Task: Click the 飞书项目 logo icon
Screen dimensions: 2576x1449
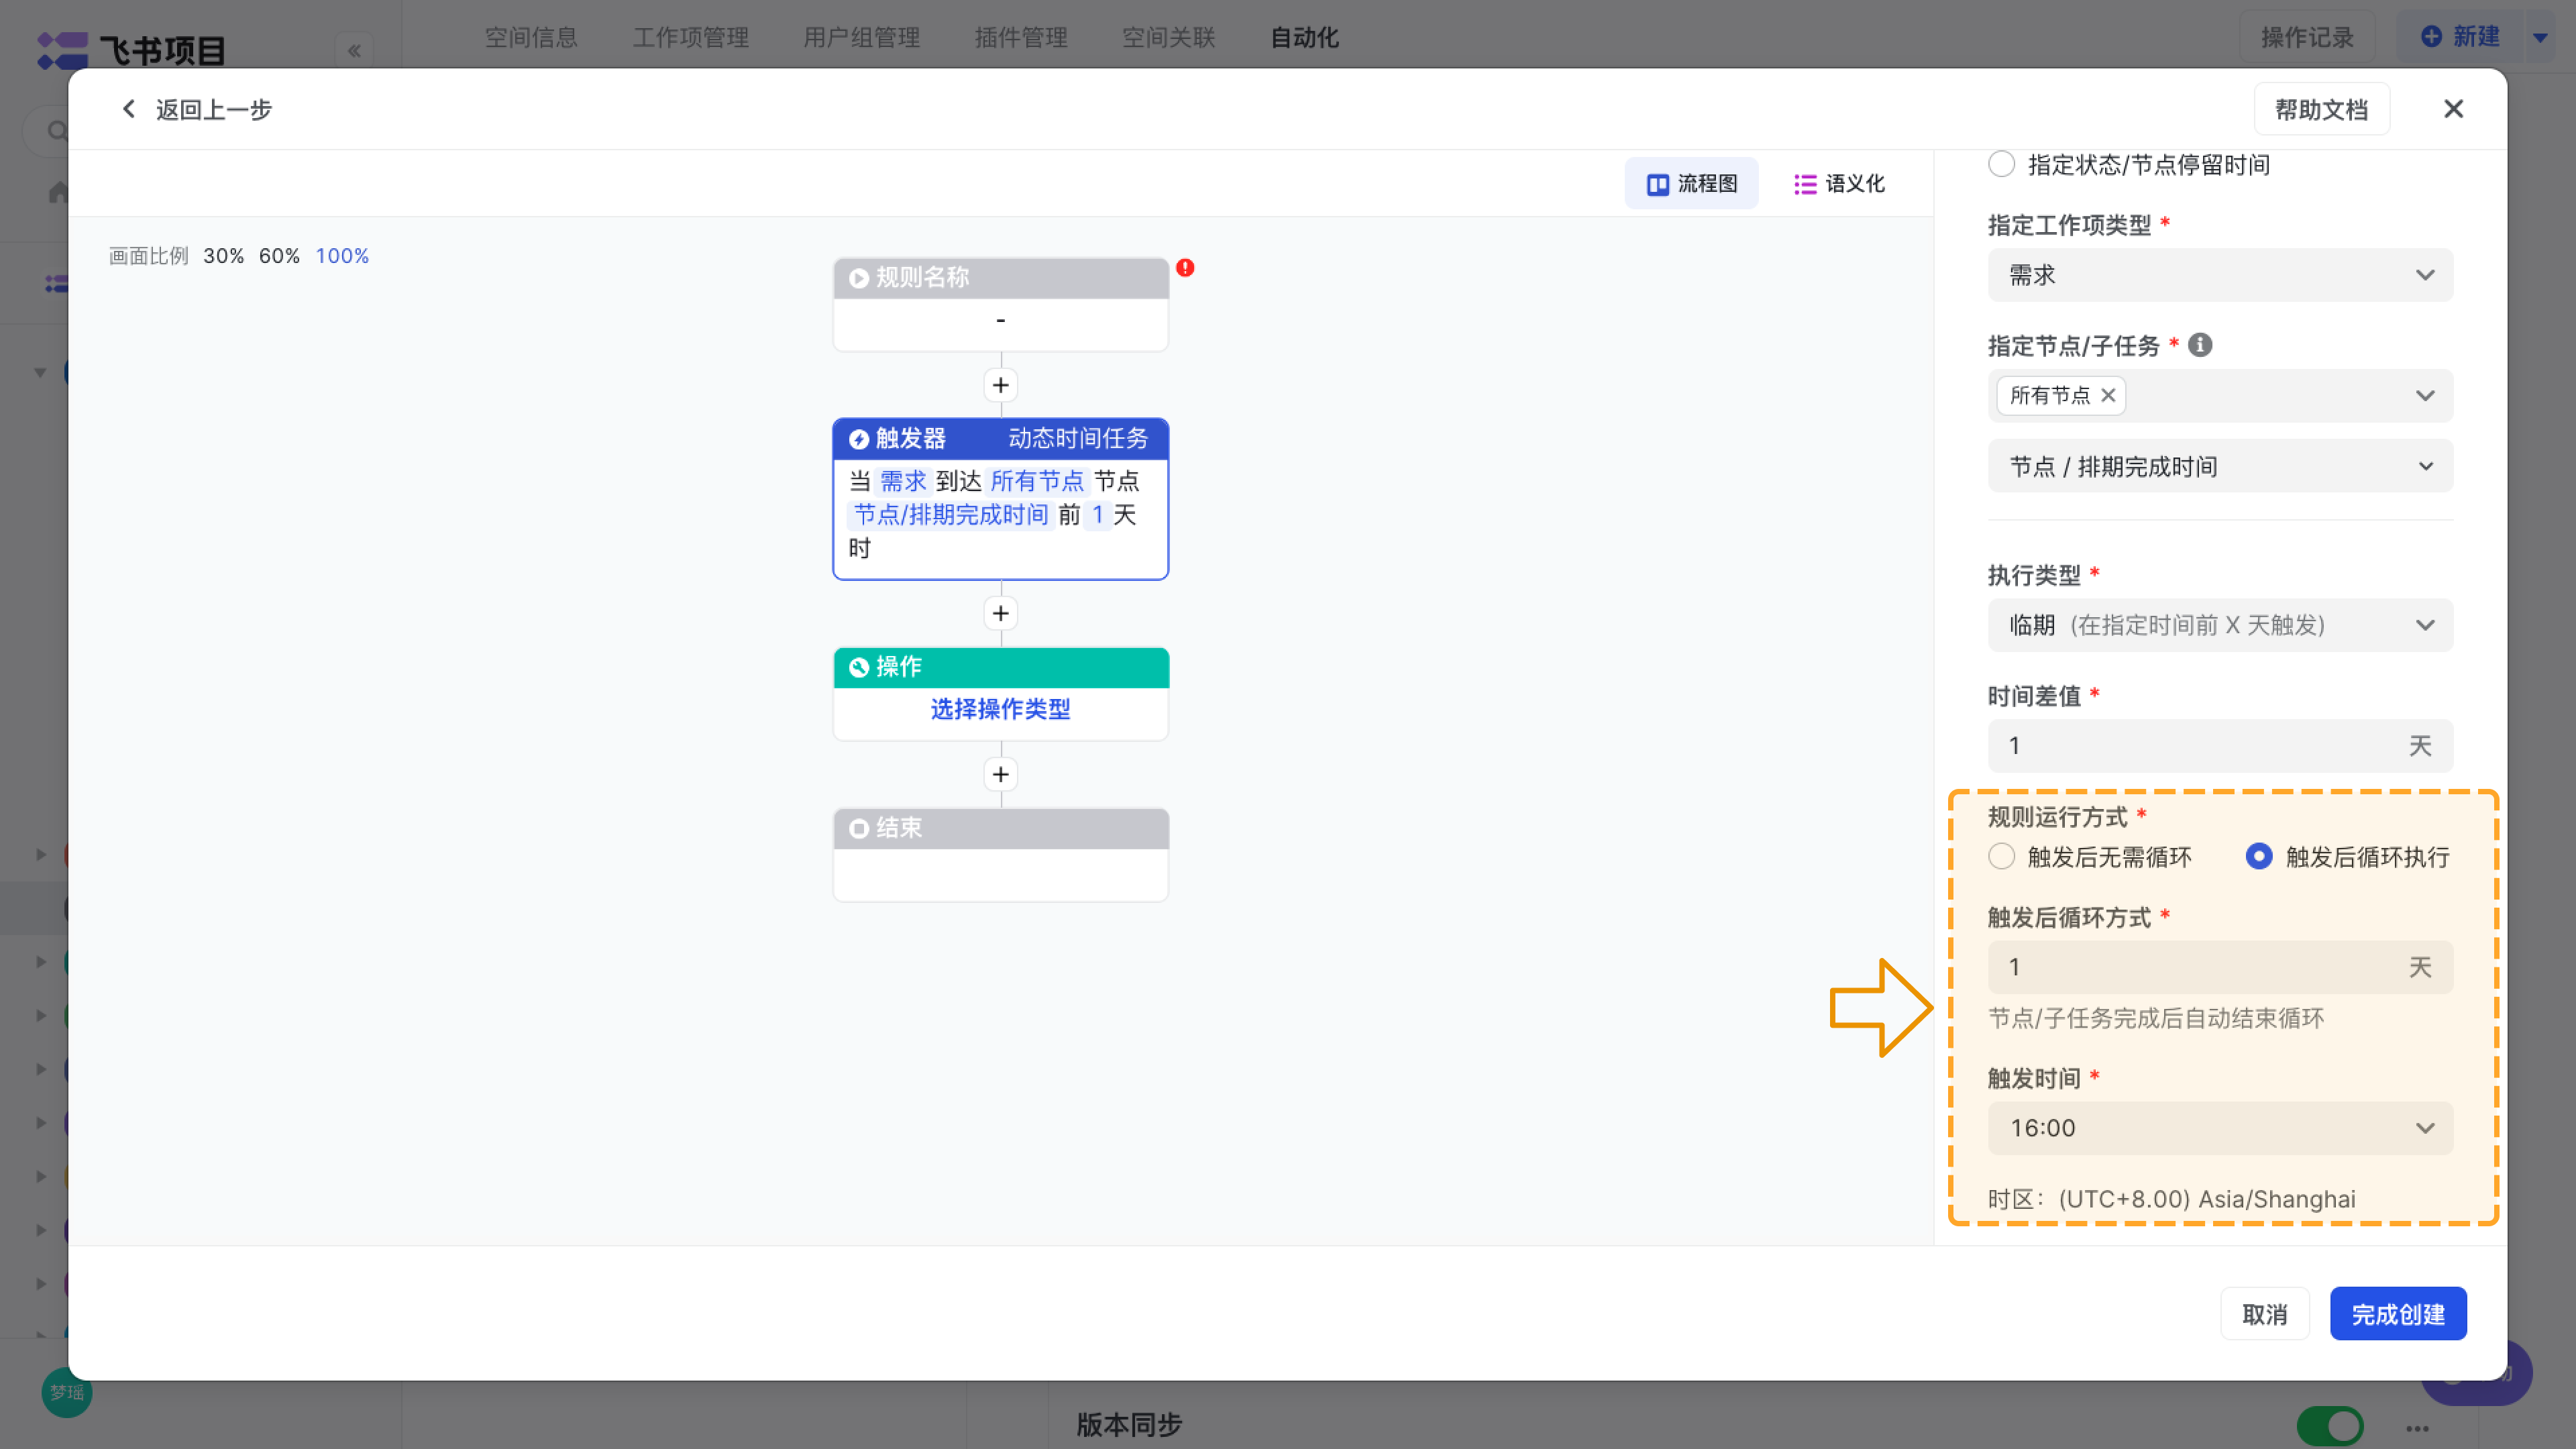Action: (x=62, y=50)
